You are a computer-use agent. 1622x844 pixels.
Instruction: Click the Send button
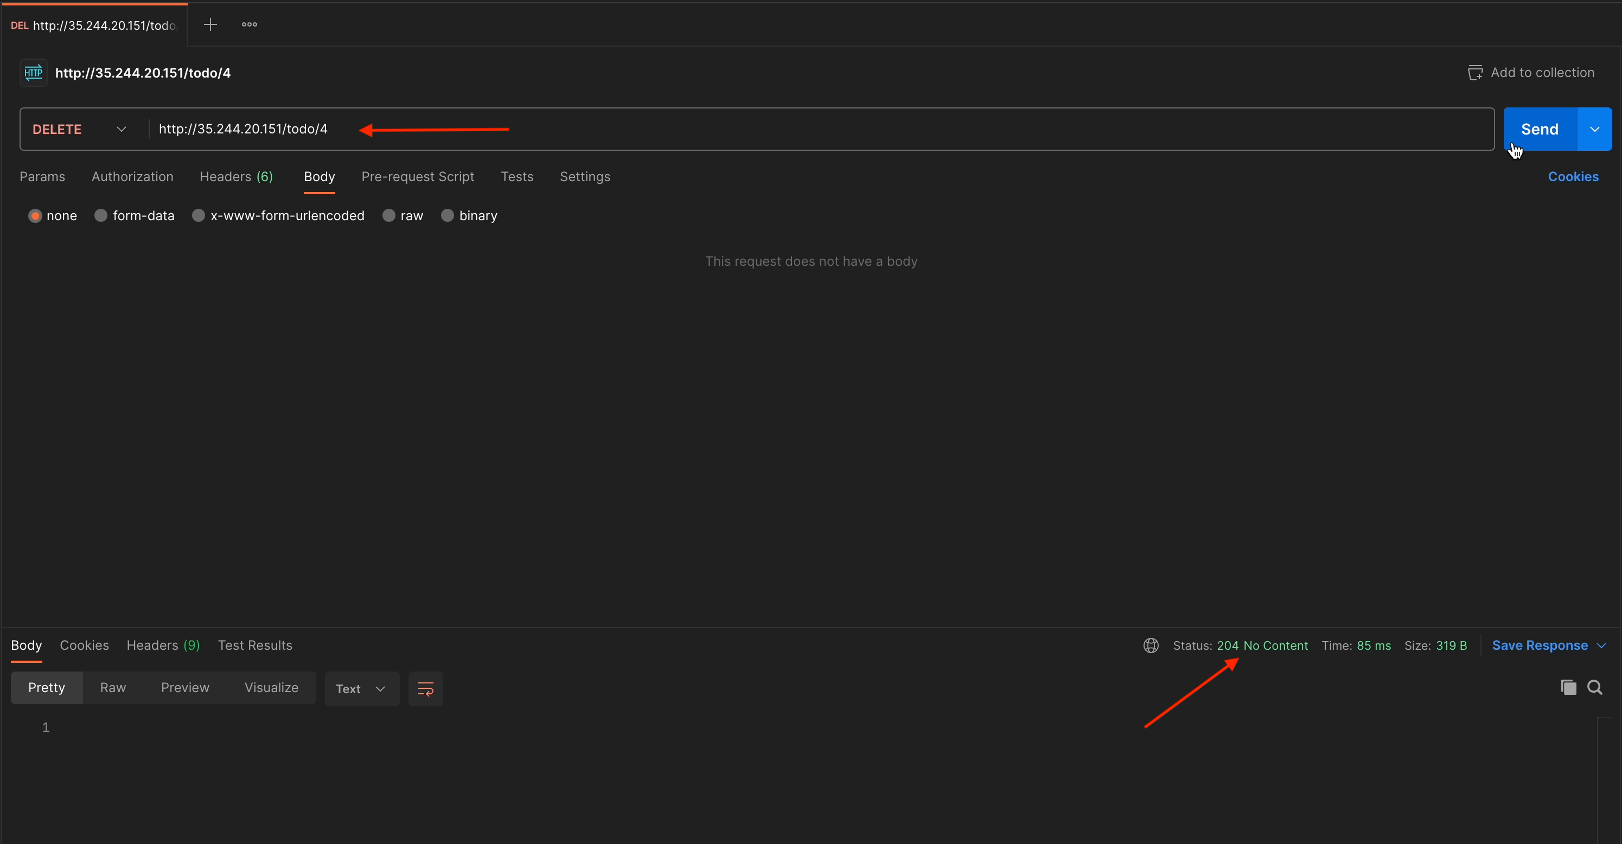pyautogui.click(x=1540, y=129)
